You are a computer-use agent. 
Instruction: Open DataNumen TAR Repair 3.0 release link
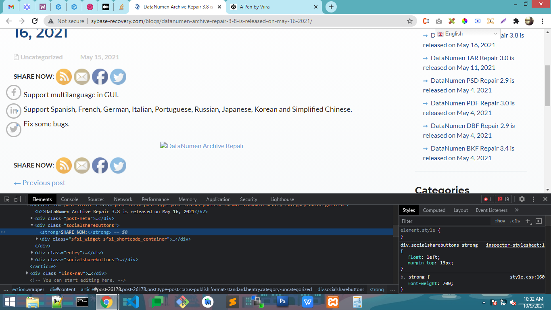[468, 63]
